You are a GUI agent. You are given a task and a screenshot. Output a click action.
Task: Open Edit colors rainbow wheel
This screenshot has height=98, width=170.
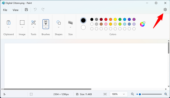(142, 24)
